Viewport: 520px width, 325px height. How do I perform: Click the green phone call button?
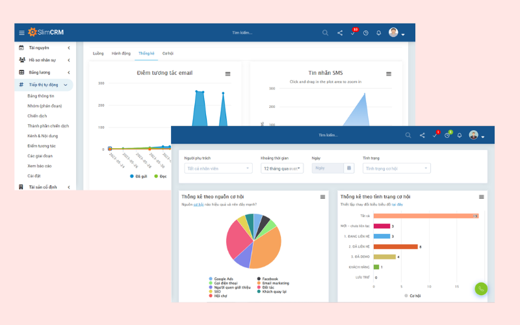pyautogui.click(x=480, y=289)
